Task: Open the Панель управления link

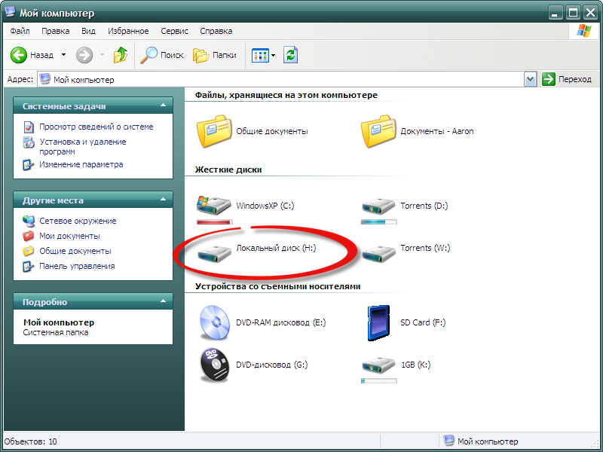Action: pyautogui.click(x=77, y=266)
